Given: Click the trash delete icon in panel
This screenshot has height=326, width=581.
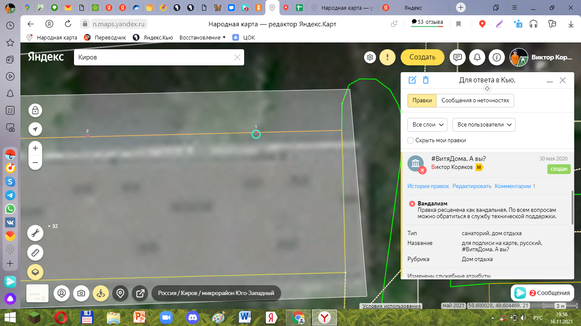Looking at the screenshot, I should [426, 80].
